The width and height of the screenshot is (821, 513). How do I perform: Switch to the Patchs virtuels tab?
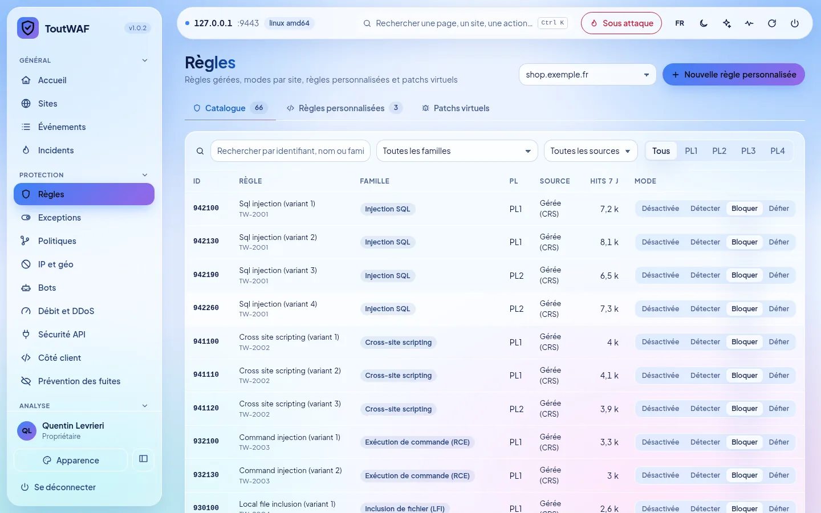(455, 108)
